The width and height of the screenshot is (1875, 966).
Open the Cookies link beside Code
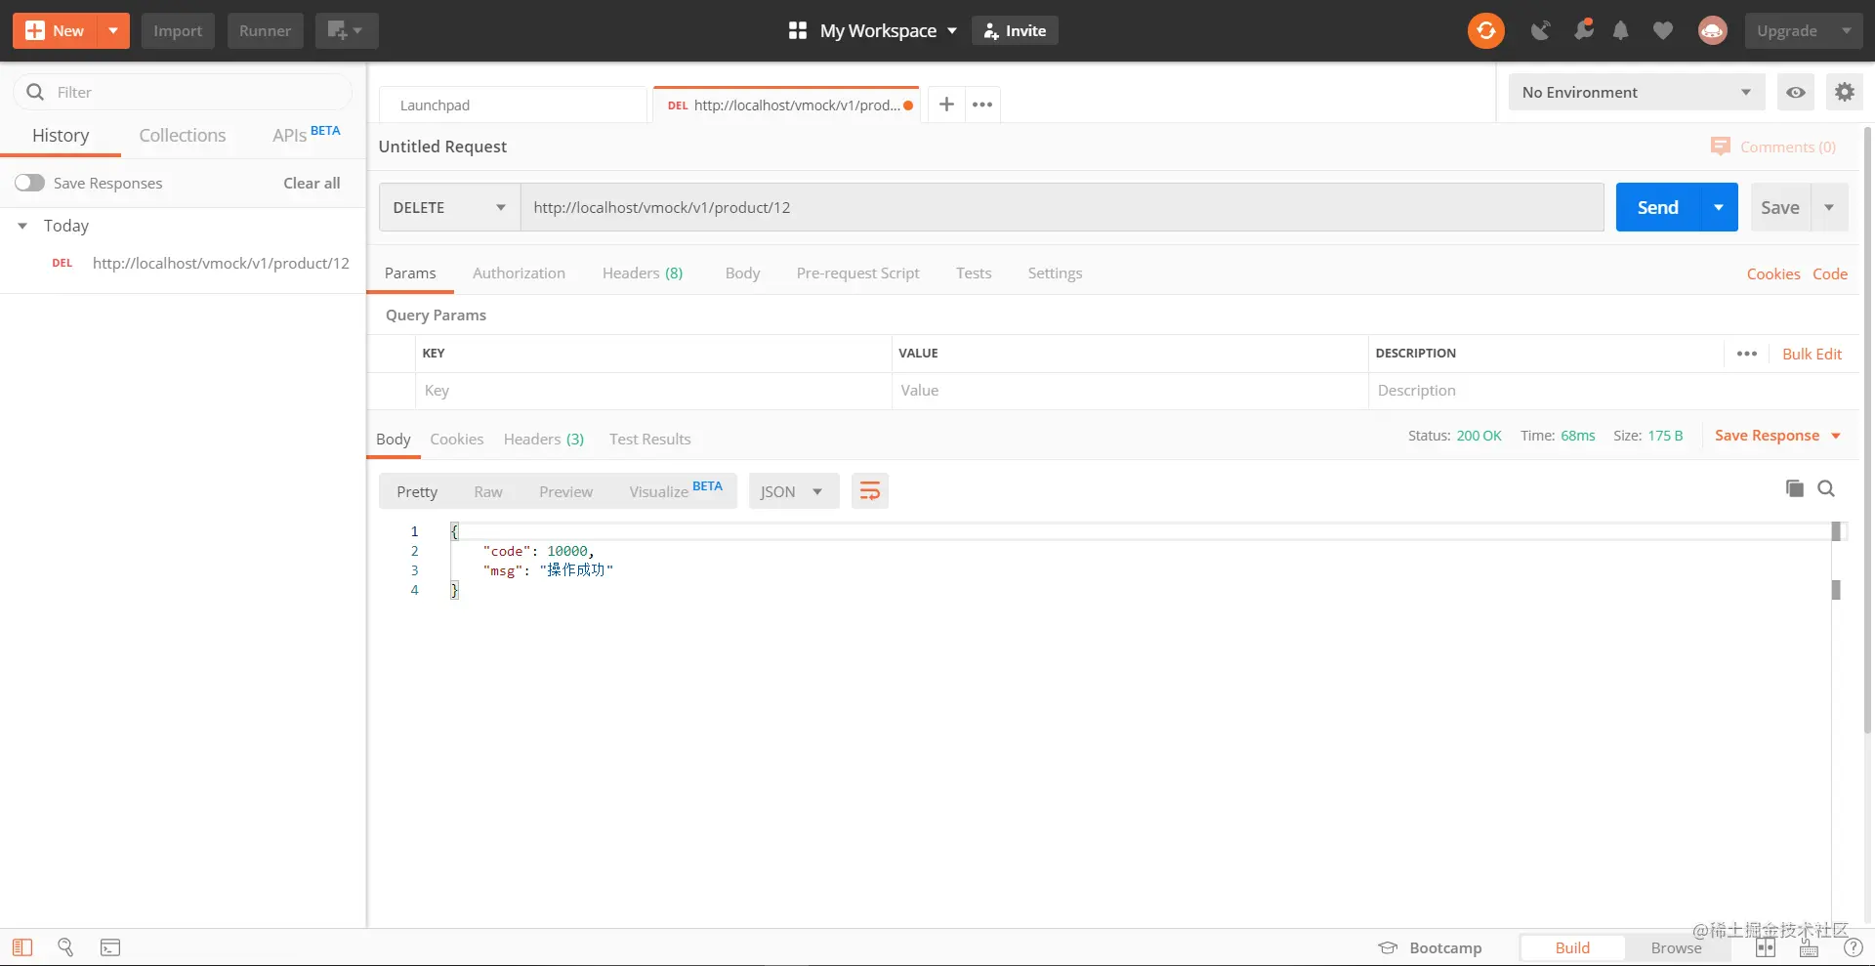[1772, 273]
